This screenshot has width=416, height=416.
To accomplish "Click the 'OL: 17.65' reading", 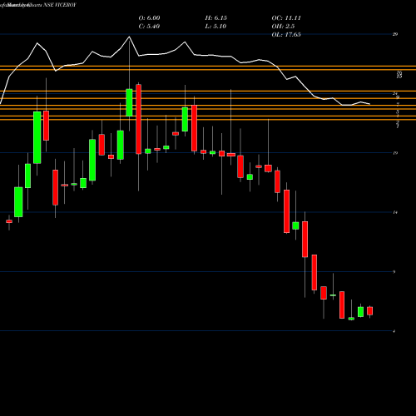I will (286, 34).
